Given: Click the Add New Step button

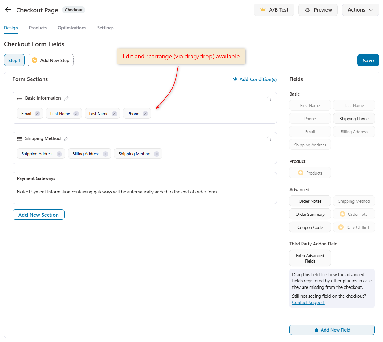Looking at the screenshot, I should pos(50,60).
